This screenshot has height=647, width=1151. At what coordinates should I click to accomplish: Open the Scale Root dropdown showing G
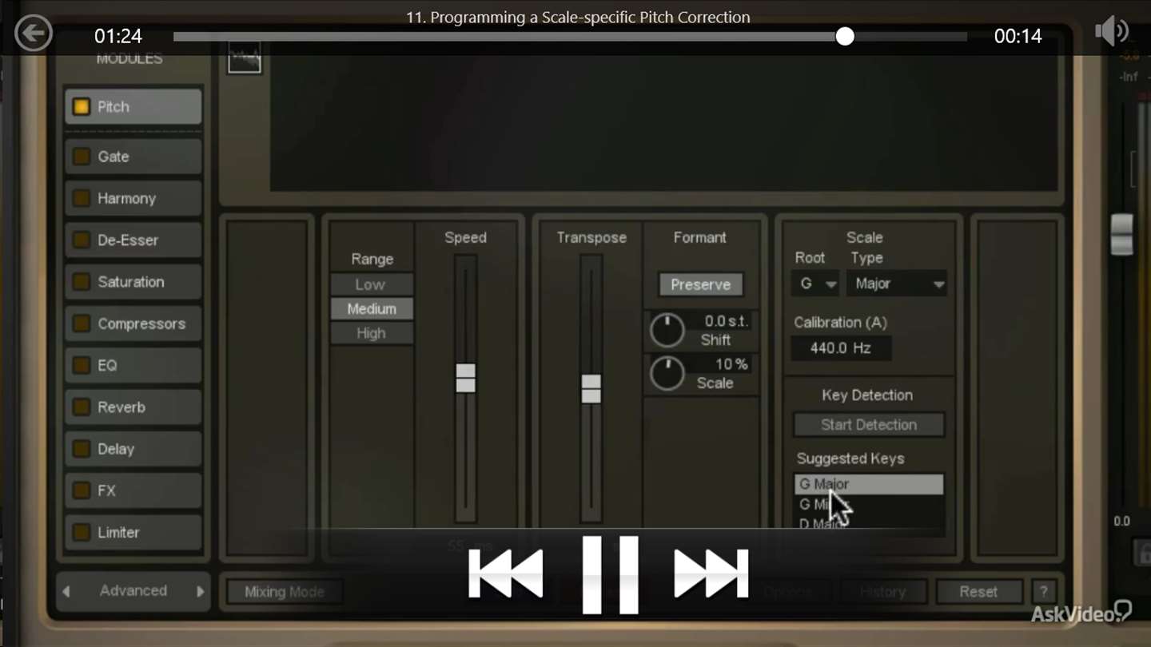pos(815,284)
